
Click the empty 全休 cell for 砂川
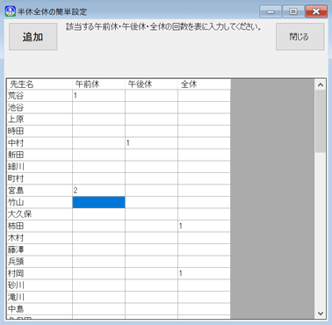[204, 285]
